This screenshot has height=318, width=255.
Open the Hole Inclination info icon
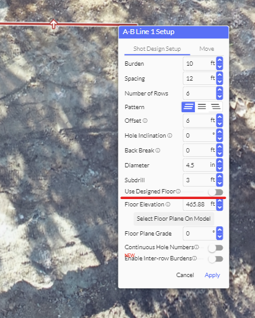(170, 135)
